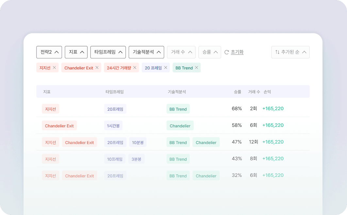Screen dimensions: 347x215
Task: Open the 거래 수 dropdown
Action: [181, 52]
